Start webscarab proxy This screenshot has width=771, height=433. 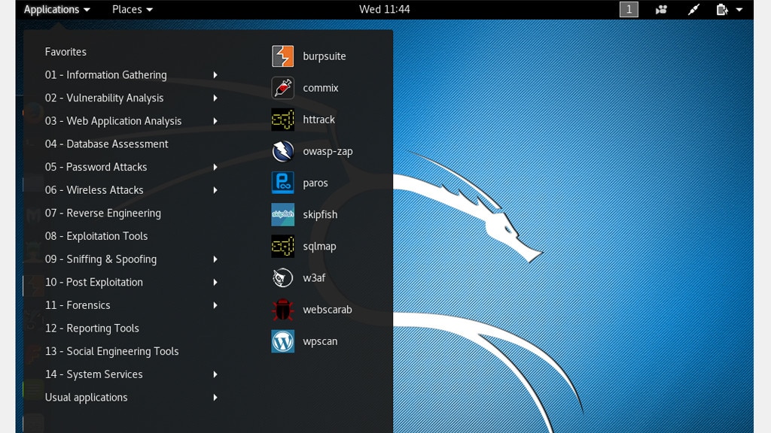pyautogui.click(x=327, y=309)
